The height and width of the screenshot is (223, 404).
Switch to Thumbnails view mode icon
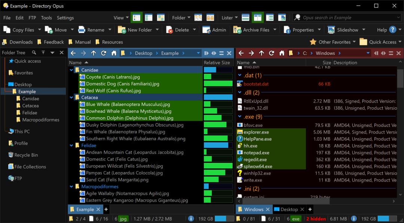[x=161, y=18]
